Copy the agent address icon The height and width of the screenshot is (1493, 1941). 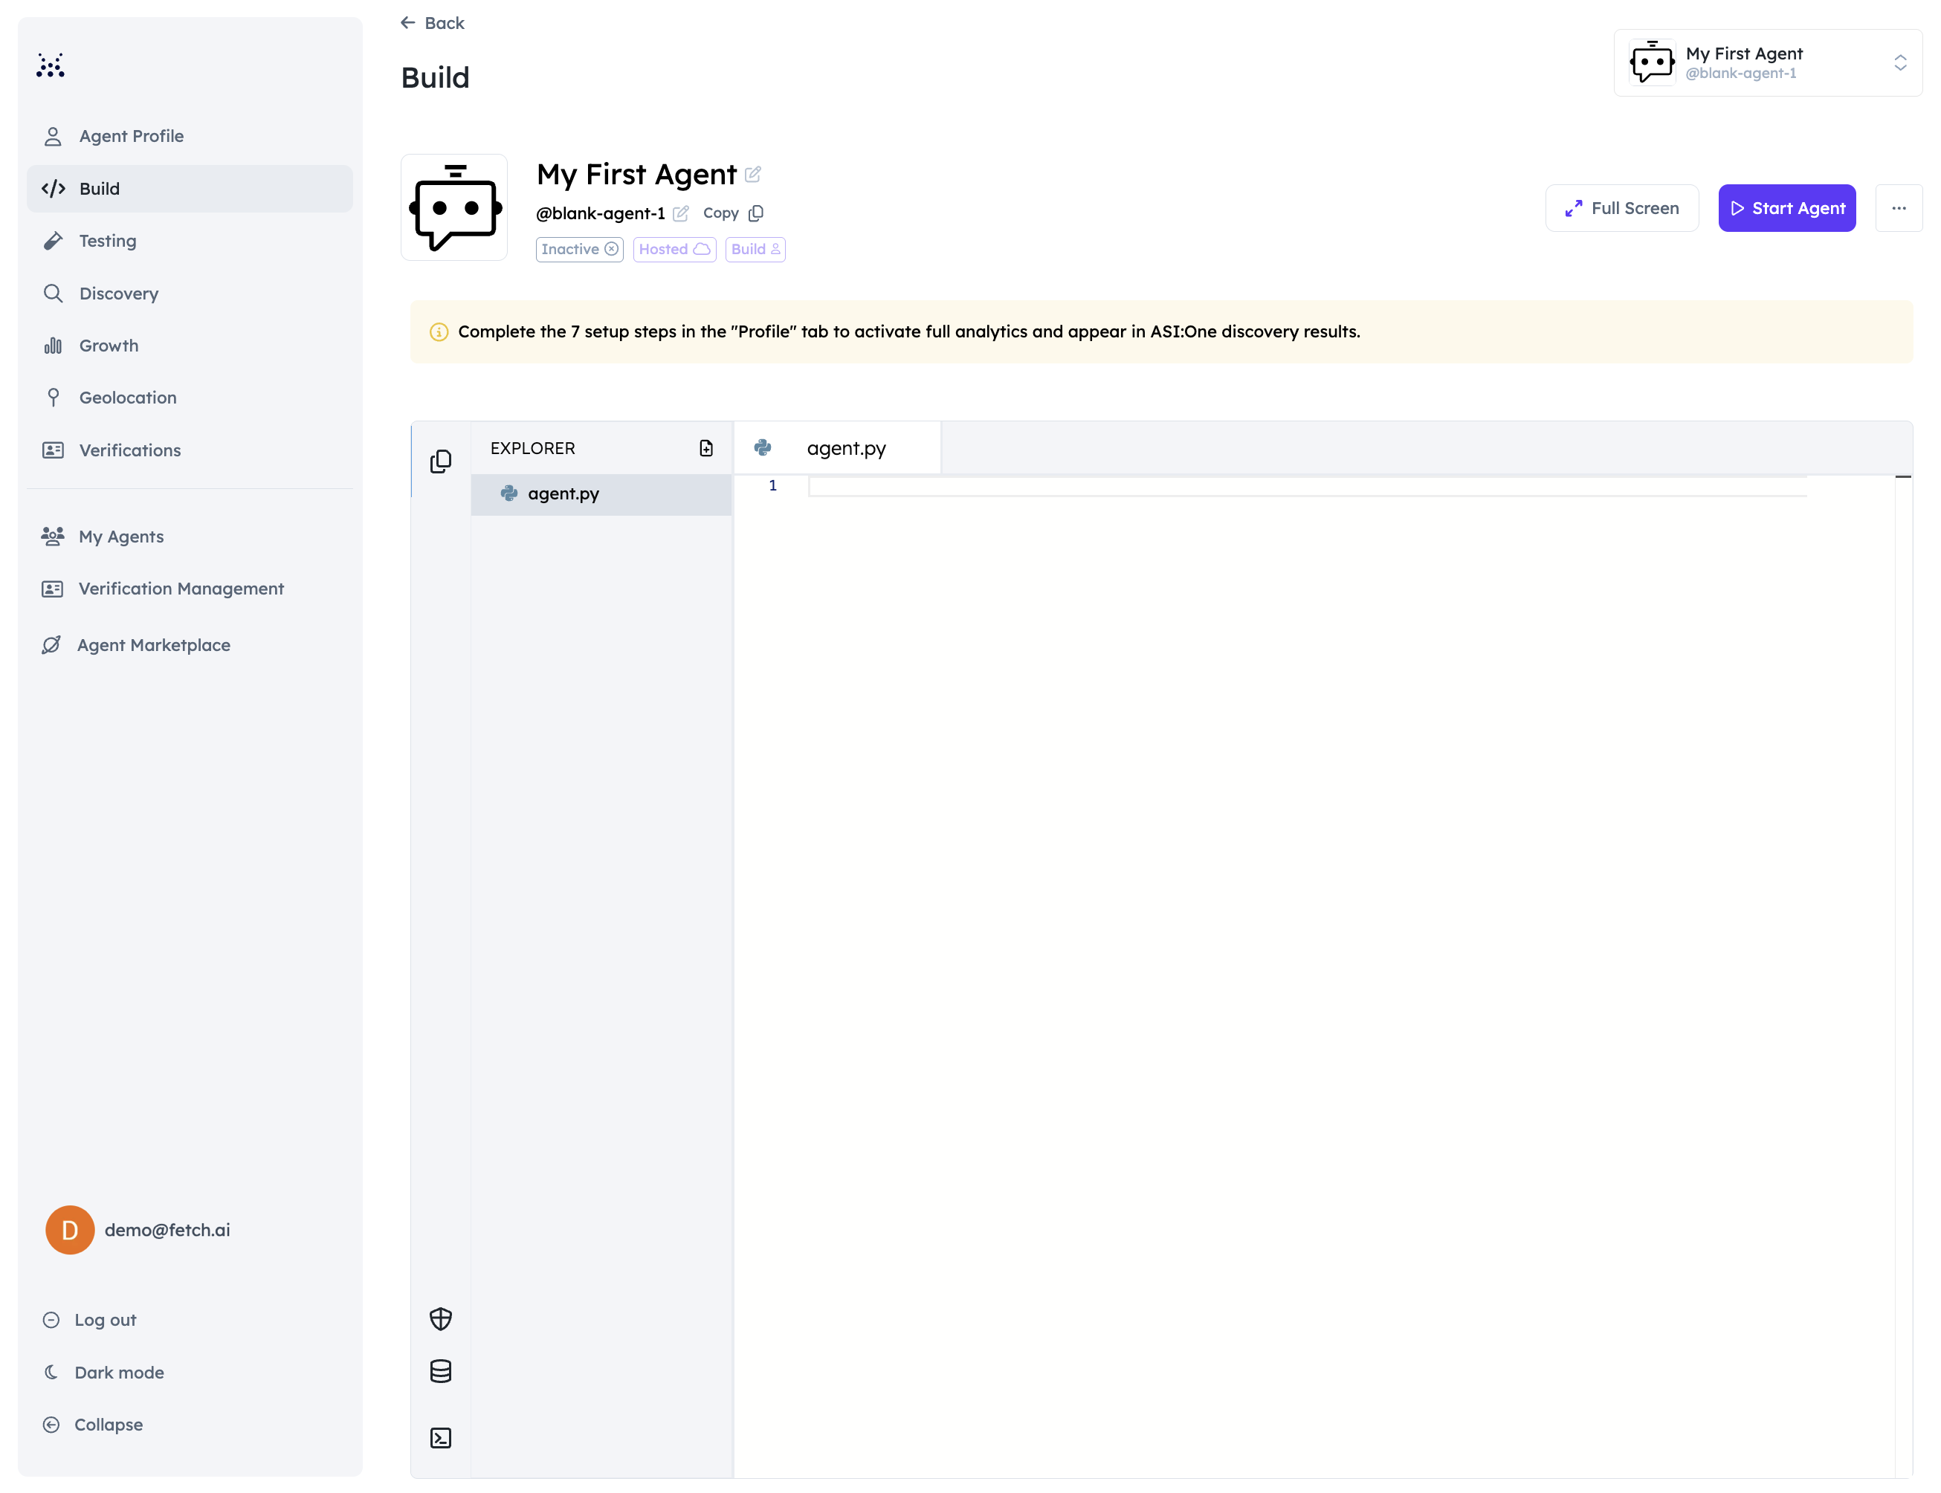pos(755,213)
